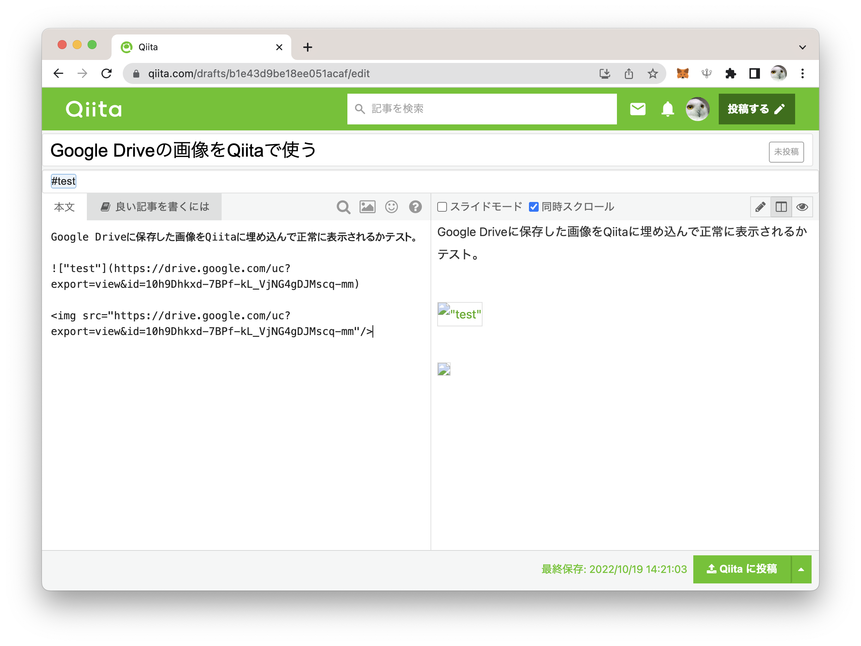The image size is (861, 646).
Task: Open a new browser tab
Action: click(x=307, y=47)
